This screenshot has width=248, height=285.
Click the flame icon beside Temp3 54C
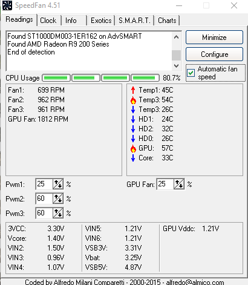coord(133,100)
